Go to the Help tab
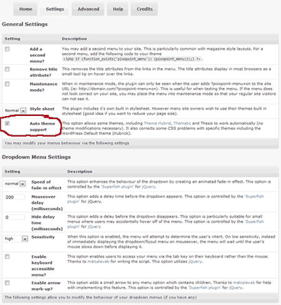281x305 pixels. point(117,9)
